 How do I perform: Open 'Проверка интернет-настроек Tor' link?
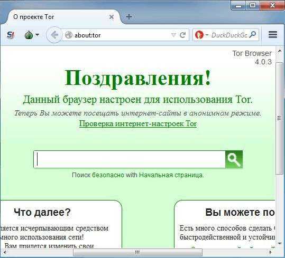(138, 123)
